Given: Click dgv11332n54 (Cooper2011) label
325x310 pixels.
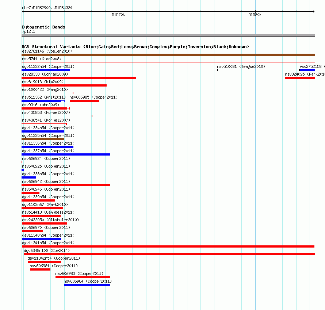Looking at the screenshot, I should (48, 66).
